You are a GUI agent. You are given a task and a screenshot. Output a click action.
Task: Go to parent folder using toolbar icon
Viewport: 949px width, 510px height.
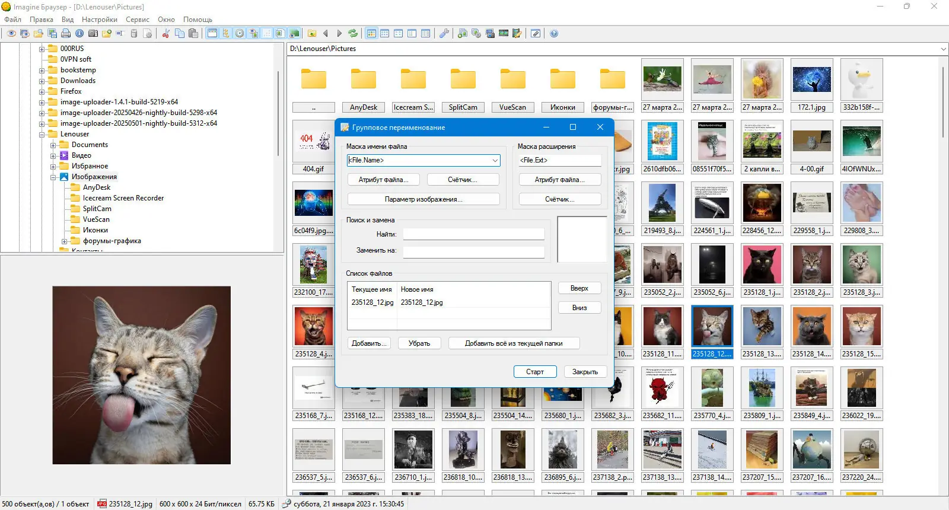coord(312,33)
